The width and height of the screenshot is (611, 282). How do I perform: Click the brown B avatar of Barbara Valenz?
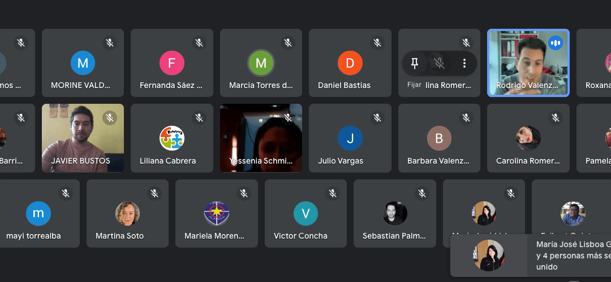439,138
